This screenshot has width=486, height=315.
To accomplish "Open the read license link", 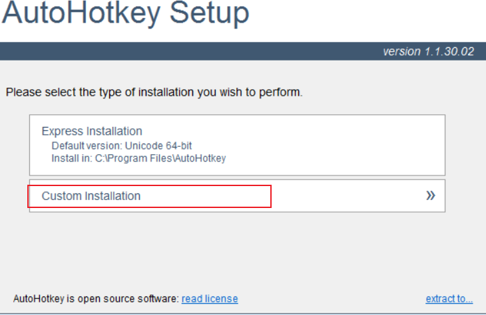I will click(x=210, y=299).
